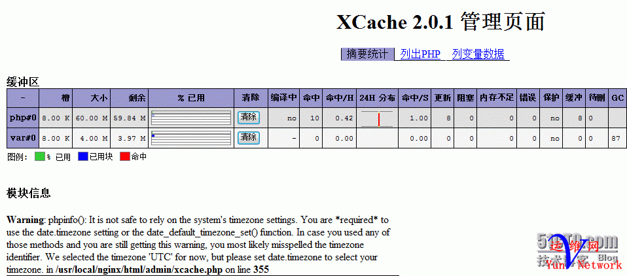
Task: Click the 87 GC cell for var#0
Action: [617, 138]
